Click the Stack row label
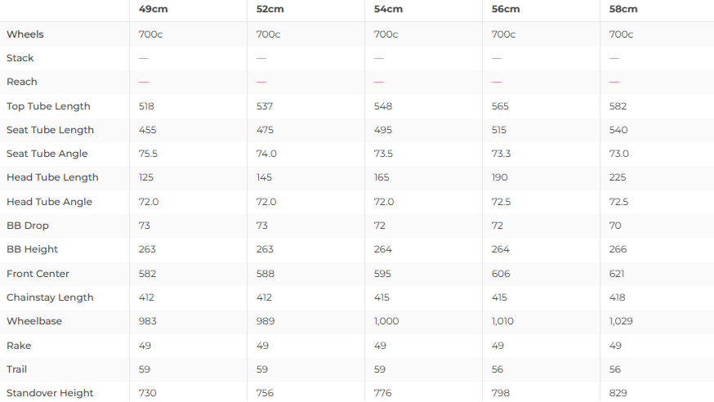The height and width of the screenshot is (402, 714). [20, 58]
